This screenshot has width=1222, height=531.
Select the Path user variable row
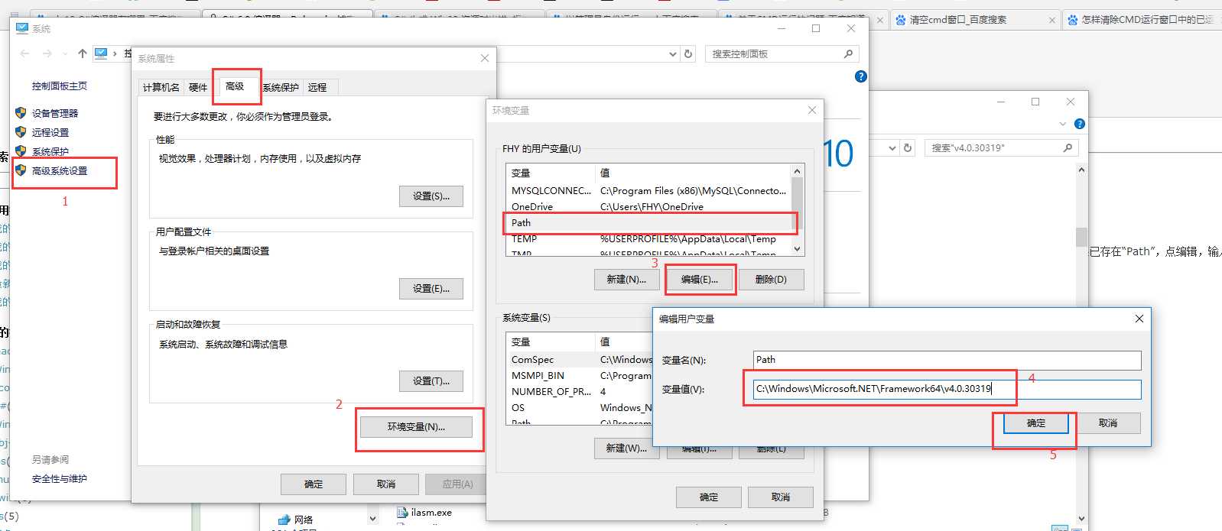pyautogui.click(x=648, y=223)
